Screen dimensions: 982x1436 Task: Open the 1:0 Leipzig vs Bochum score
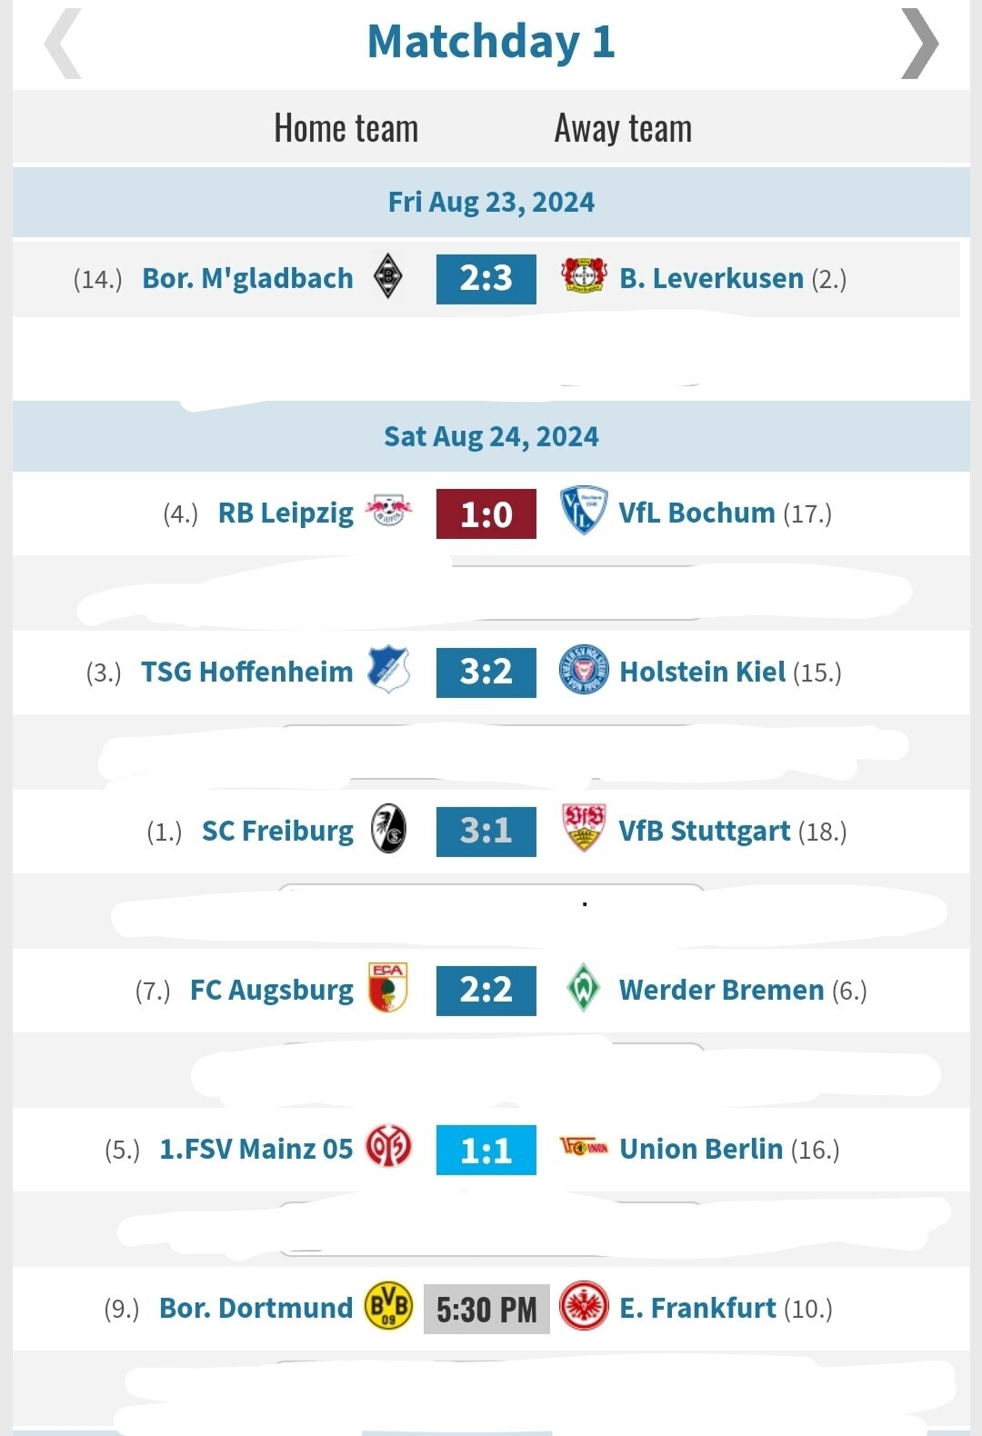click(x=486, y=514)
